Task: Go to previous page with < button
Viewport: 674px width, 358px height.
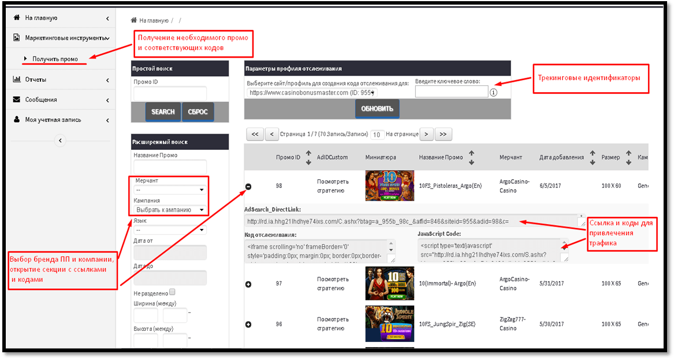Action: (271, 134)
